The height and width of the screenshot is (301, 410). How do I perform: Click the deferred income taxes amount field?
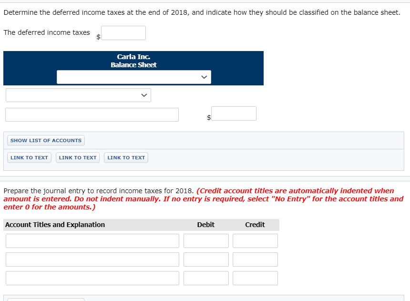coord(123,32)
